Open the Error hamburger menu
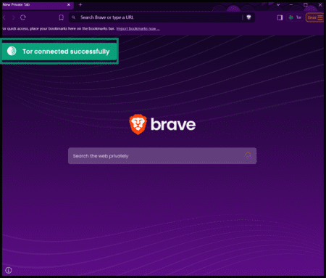 pos(314,17)
